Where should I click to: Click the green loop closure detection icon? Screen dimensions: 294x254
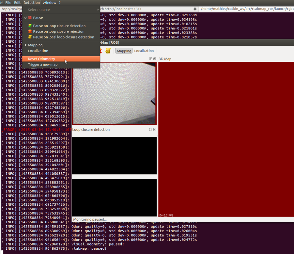(30, 26)
